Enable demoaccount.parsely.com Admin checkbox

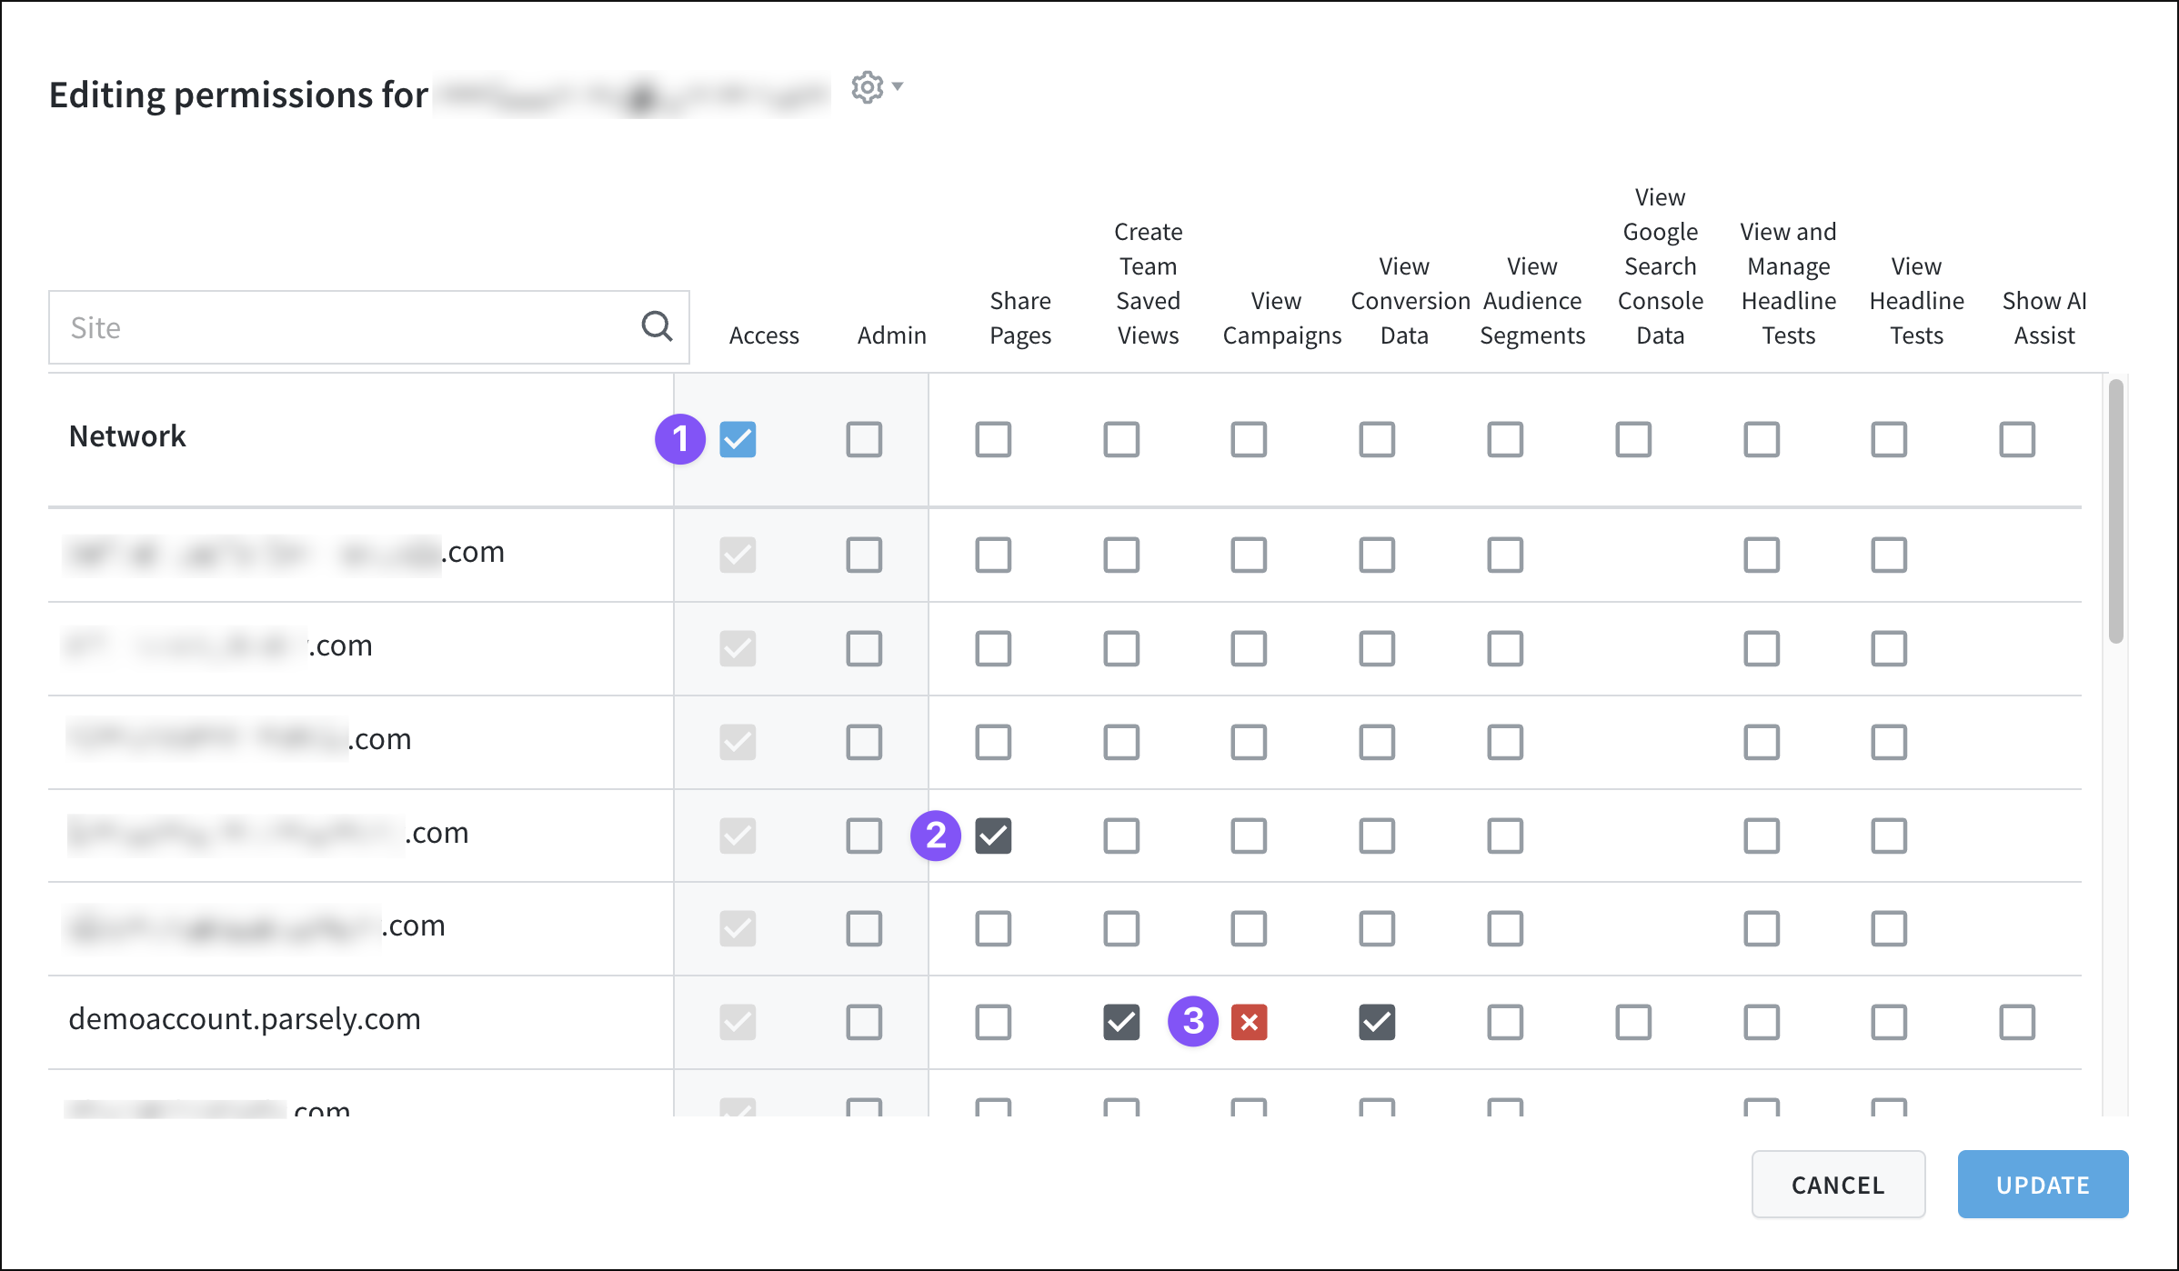864,1022
